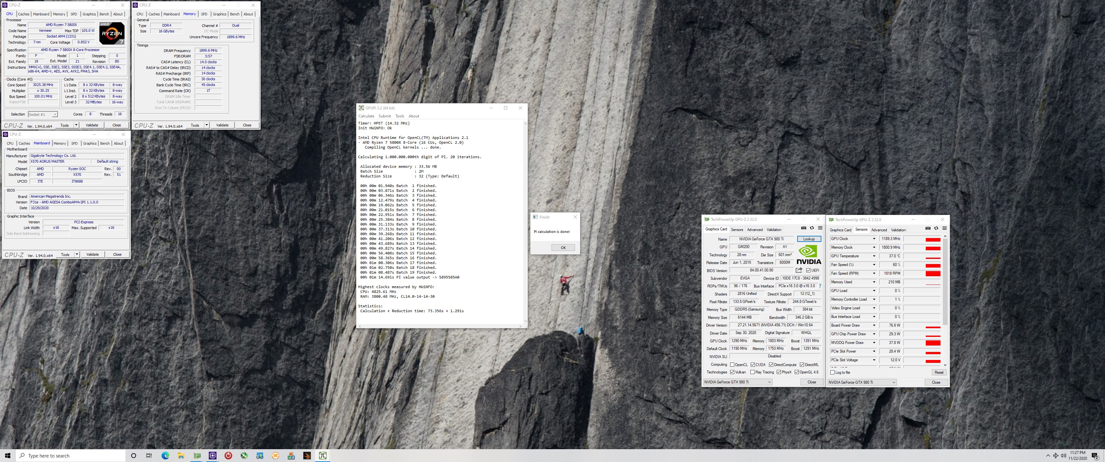Open File Explorer from taskbar
Viewport: 1105px width, 462px height.
point(181,456)
